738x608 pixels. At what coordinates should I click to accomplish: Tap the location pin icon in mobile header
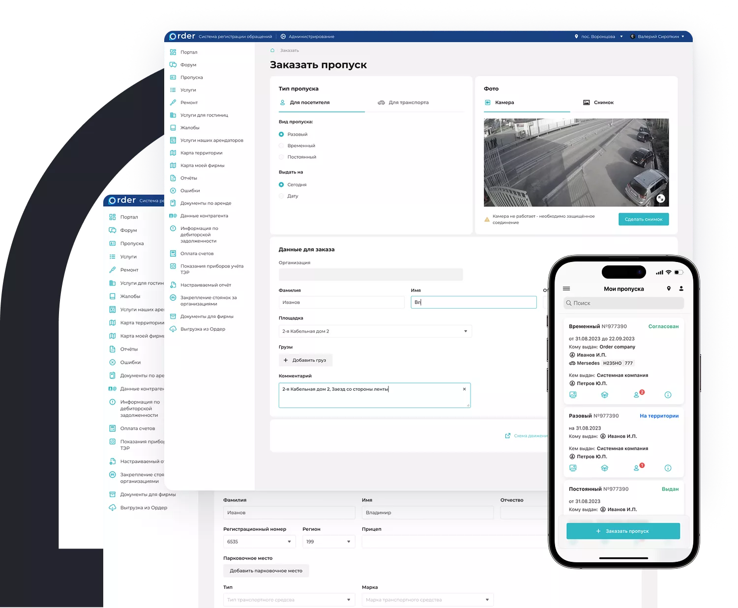(669, 289)
